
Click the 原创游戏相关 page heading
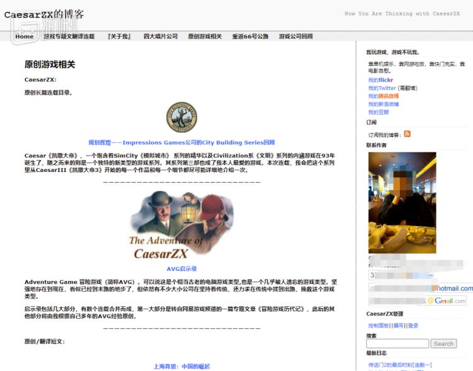point(49,64)
